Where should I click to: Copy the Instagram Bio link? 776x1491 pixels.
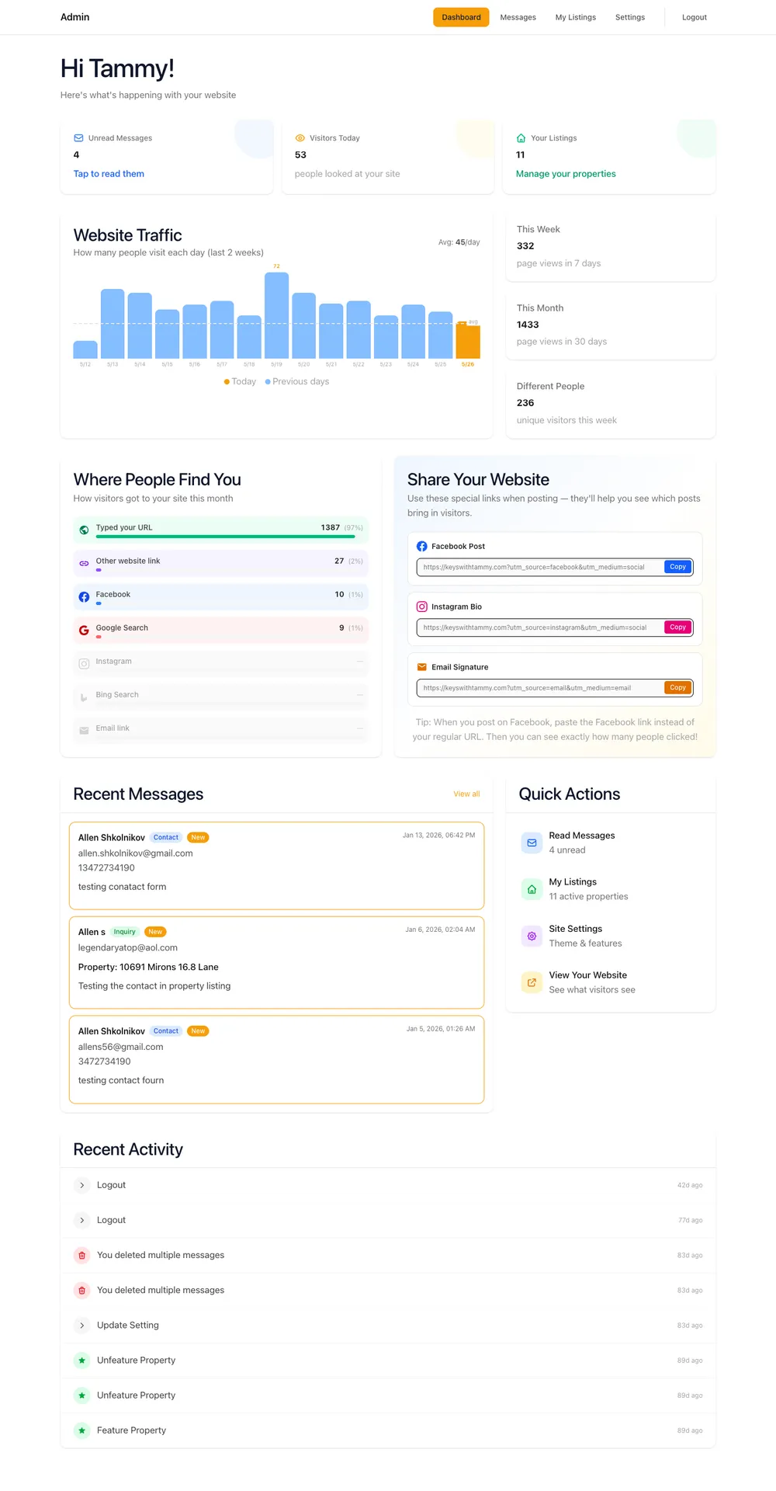[678, 627]
